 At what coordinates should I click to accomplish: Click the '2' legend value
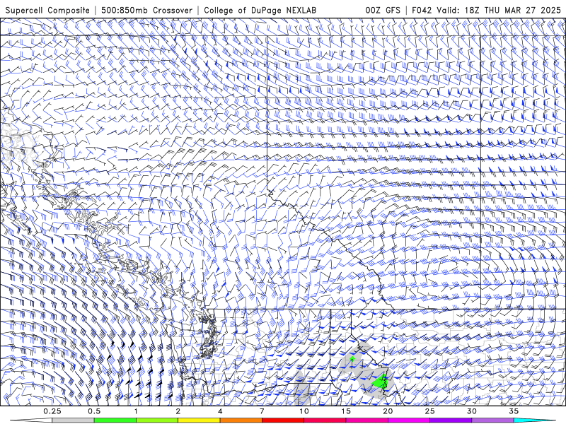[x=178, y=411]
